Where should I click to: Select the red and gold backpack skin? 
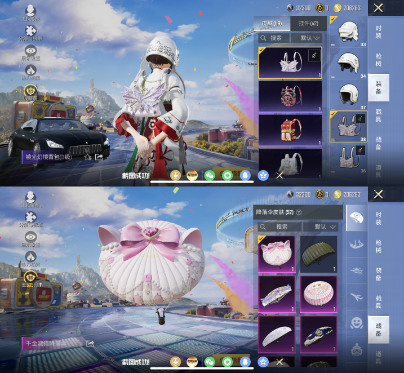[x=290, y=130]
